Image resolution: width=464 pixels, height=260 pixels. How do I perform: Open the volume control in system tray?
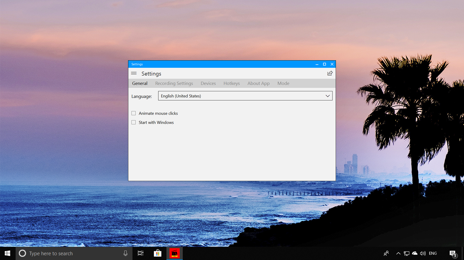(423, 253)
